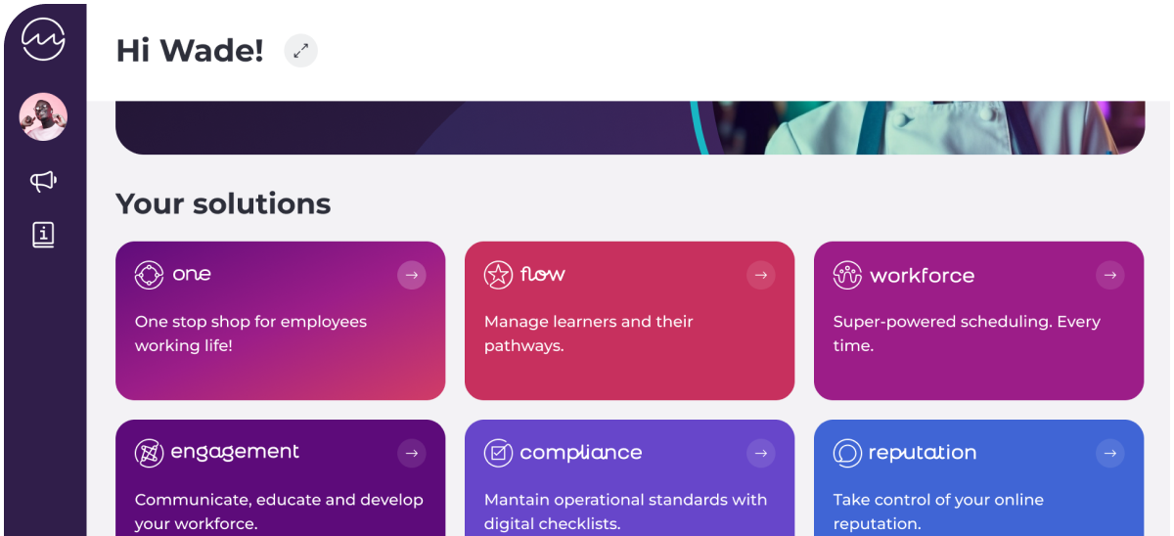Select the 'Super-powered scheduling' workforce card
This screenshot has width=1174, height=536.
click(x=978, y=321)
